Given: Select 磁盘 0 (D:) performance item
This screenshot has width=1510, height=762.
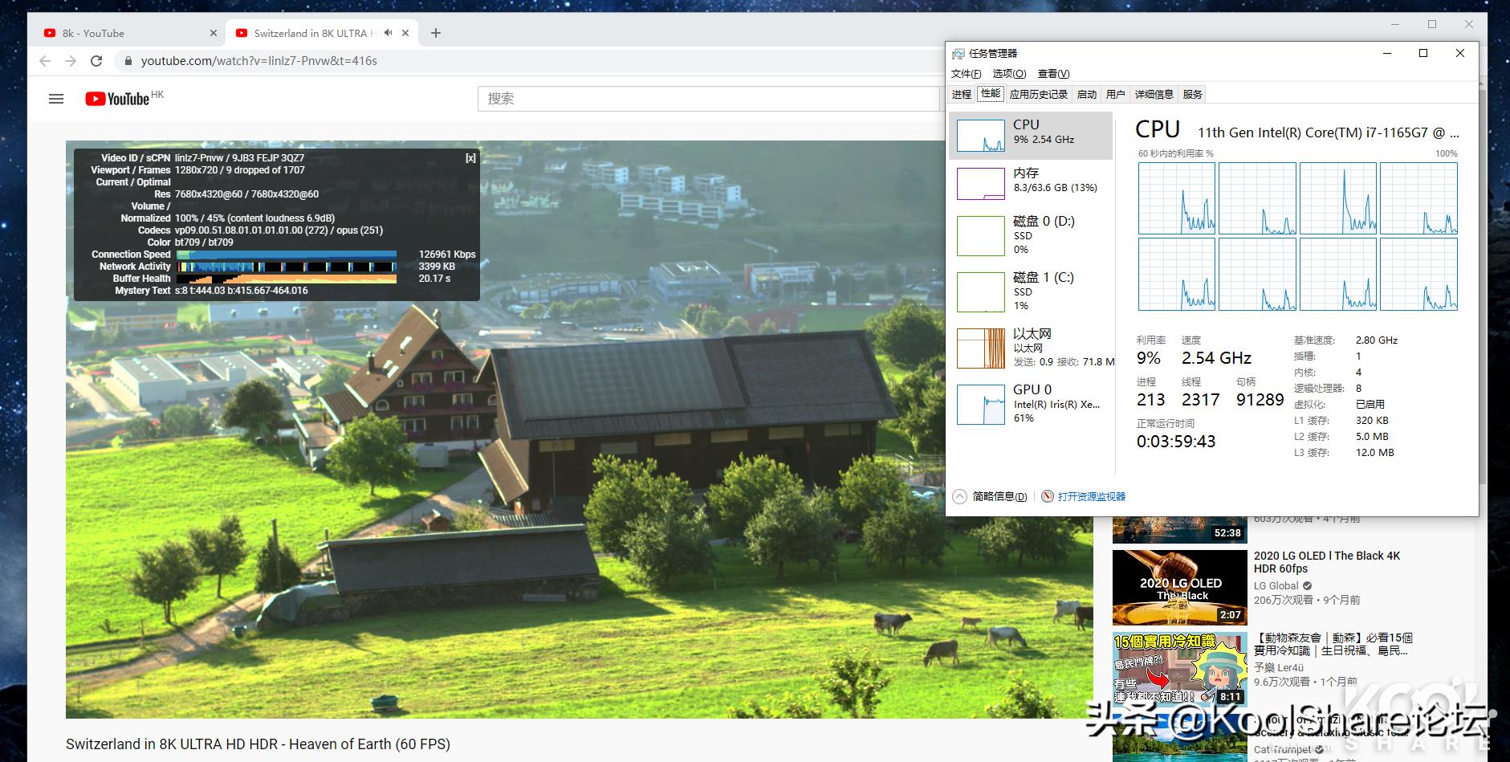Looking at the screenshot, I should click(1031, 235).
